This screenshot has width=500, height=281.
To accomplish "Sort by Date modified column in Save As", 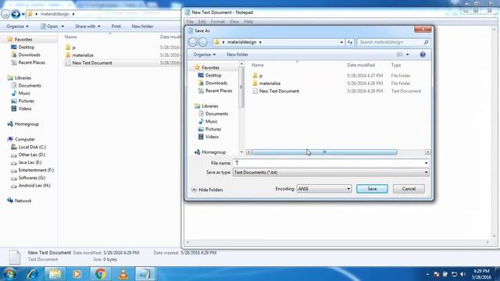I will [361, 65].
